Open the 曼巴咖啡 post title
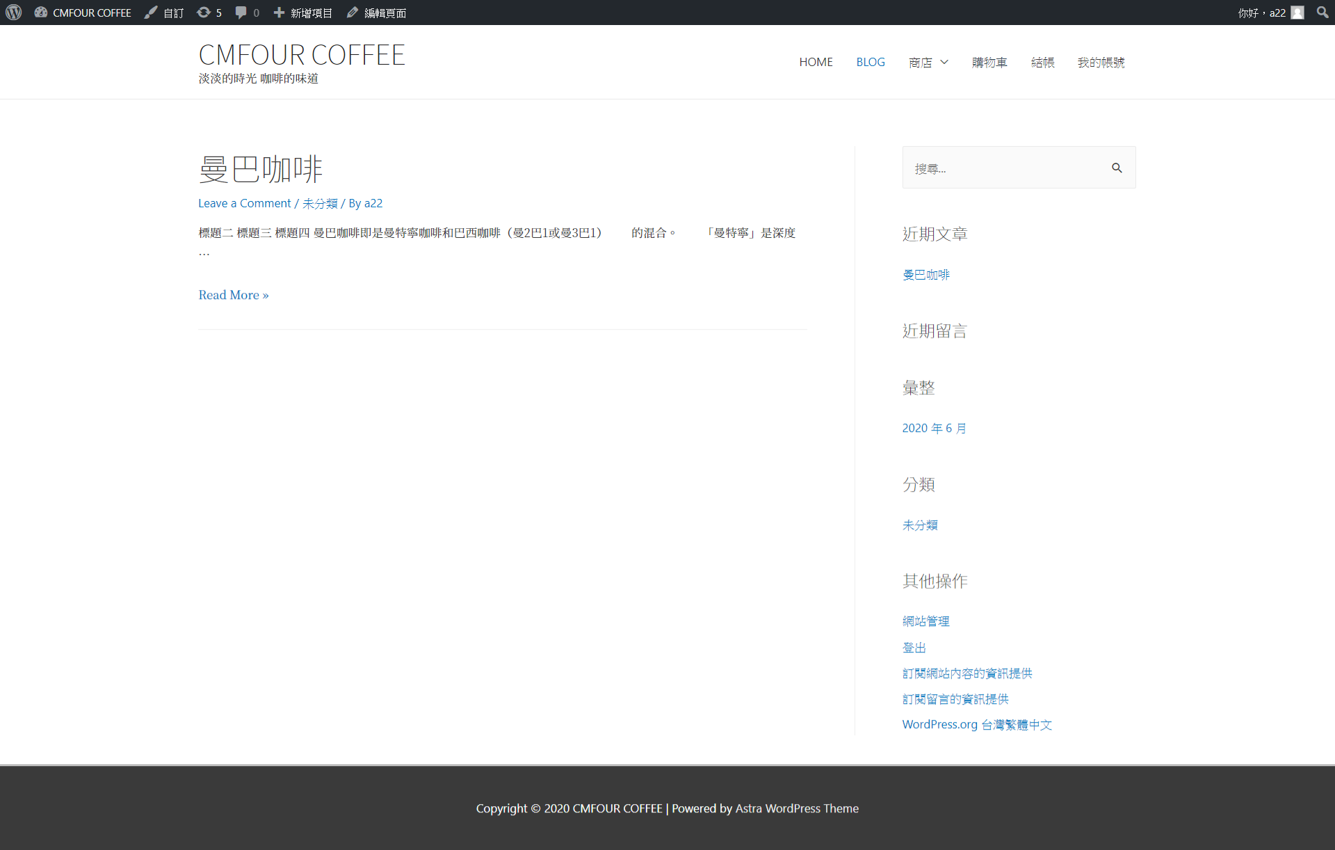The width and height of the screenshot is (1335, 850). (261, 169)
